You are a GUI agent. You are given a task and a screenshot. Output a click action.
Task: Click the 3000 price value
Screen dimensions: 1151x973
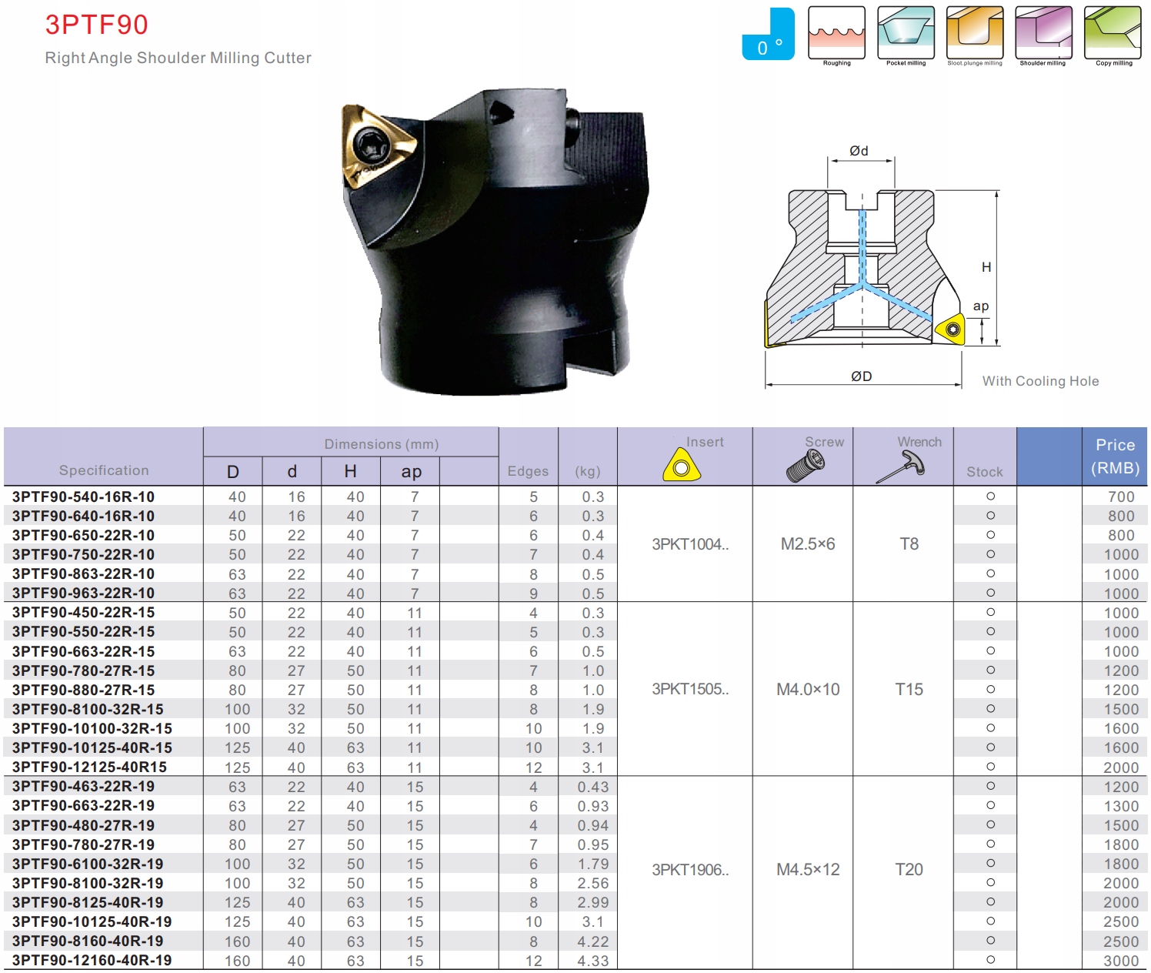[1121, 961]
